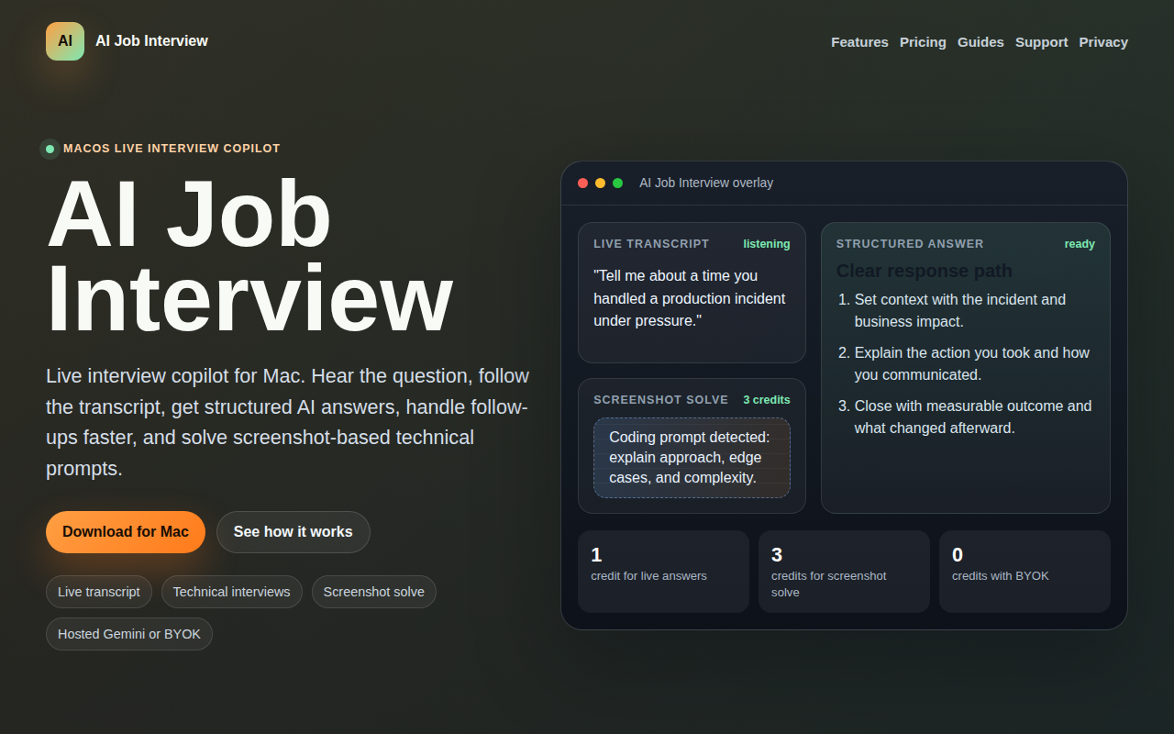Click the green dot in overlay title bar
The height and width of the screenshot is (734, 1174).
617,183
